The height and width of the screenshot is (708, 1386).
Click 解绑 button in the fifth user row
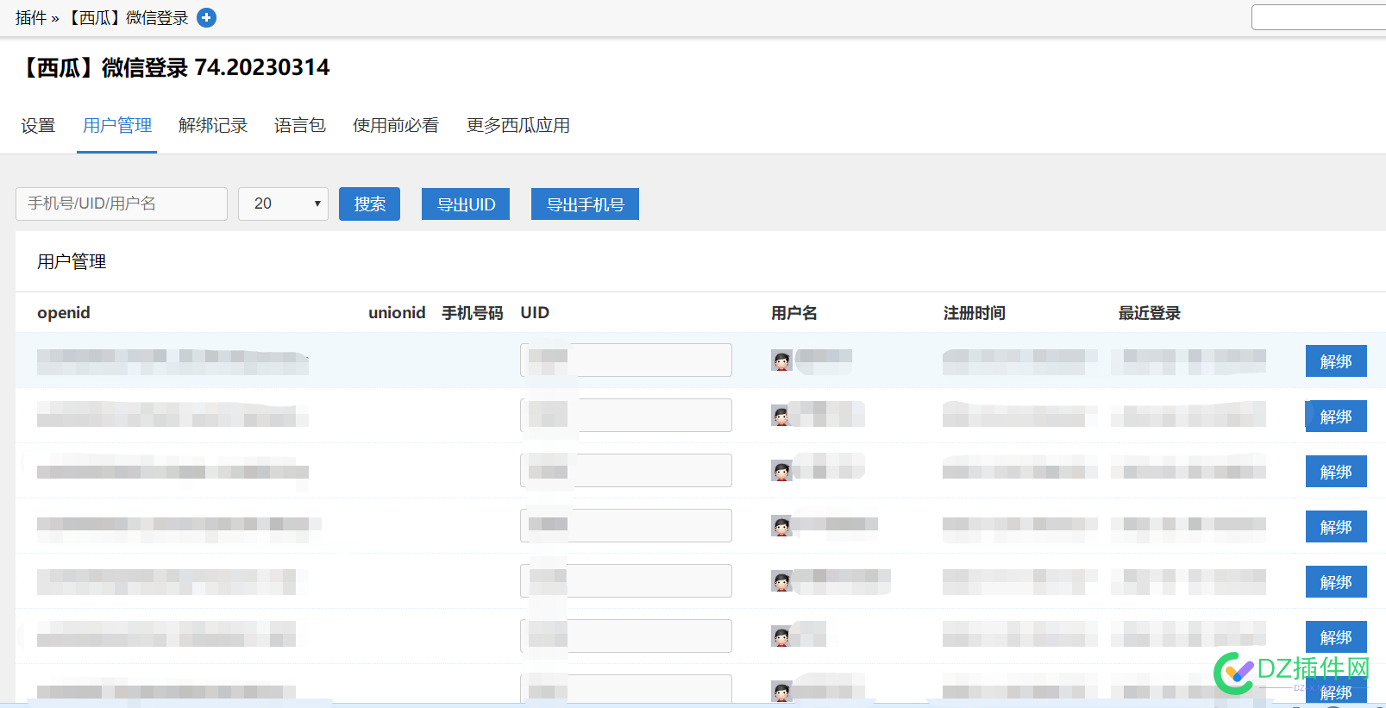1336,582
